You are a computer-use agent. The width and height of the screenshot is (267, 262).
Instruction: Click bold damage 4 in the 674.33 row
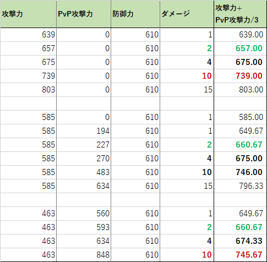(x=187, y=241)
